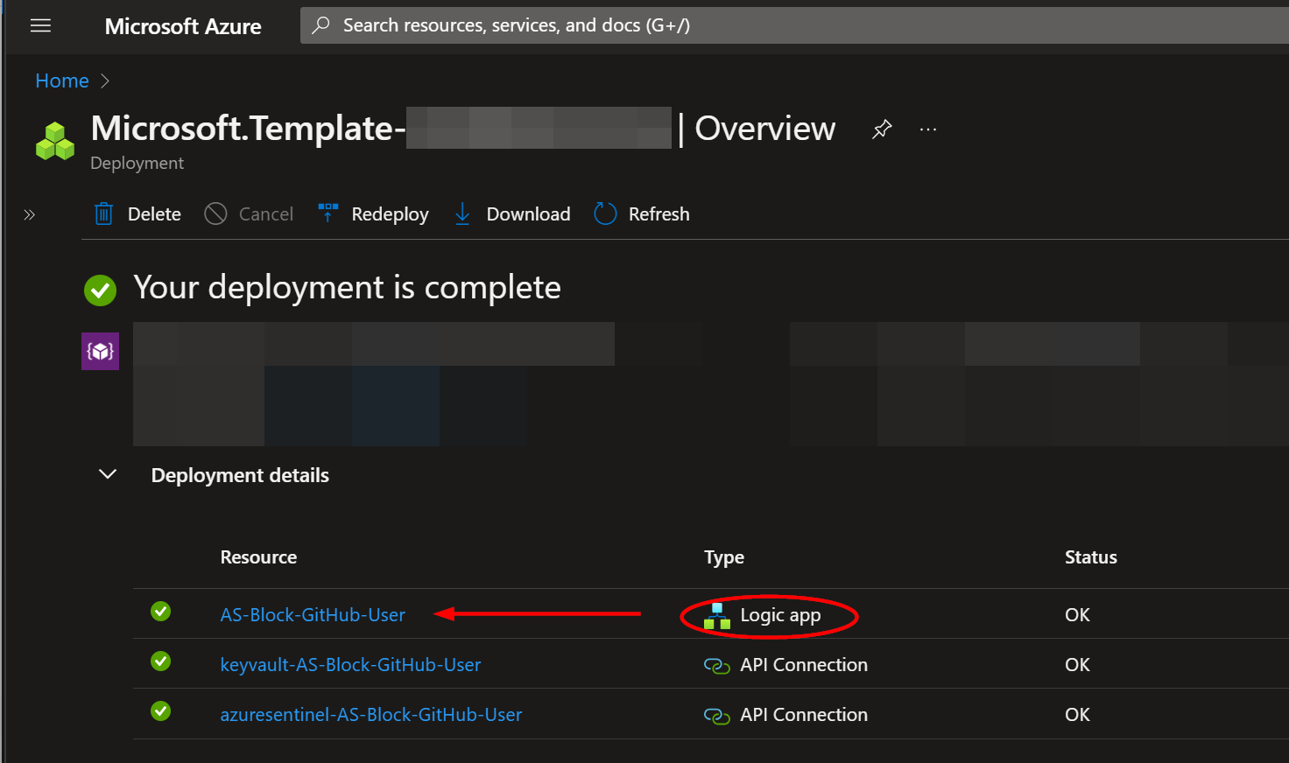Go to the Home breadcrumb
Image resolution: width=1289 pixels, height=763 pixels.
coord(62,80)
